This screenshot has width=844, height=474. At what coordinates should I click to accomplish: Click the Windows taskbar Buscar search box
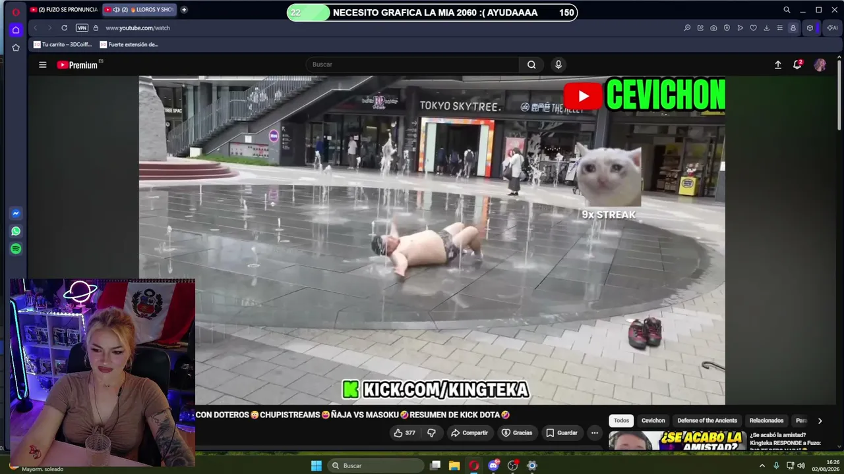coord(376,465)
